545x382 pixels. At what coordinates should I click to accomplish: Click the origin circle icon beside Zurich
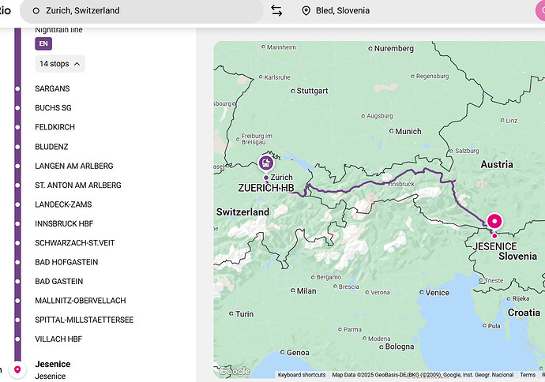(x=36, y=11)
